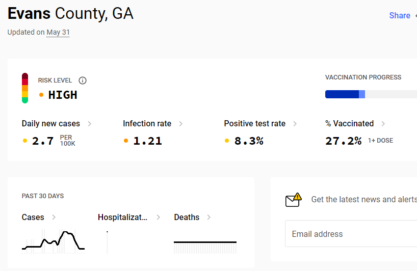The width and height of the screenshot is (417, 271).
Task: Open the Deaths chevron arrow
Action: coord(209,218)
